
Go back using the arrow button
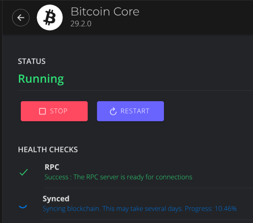(x=21, y=18)
